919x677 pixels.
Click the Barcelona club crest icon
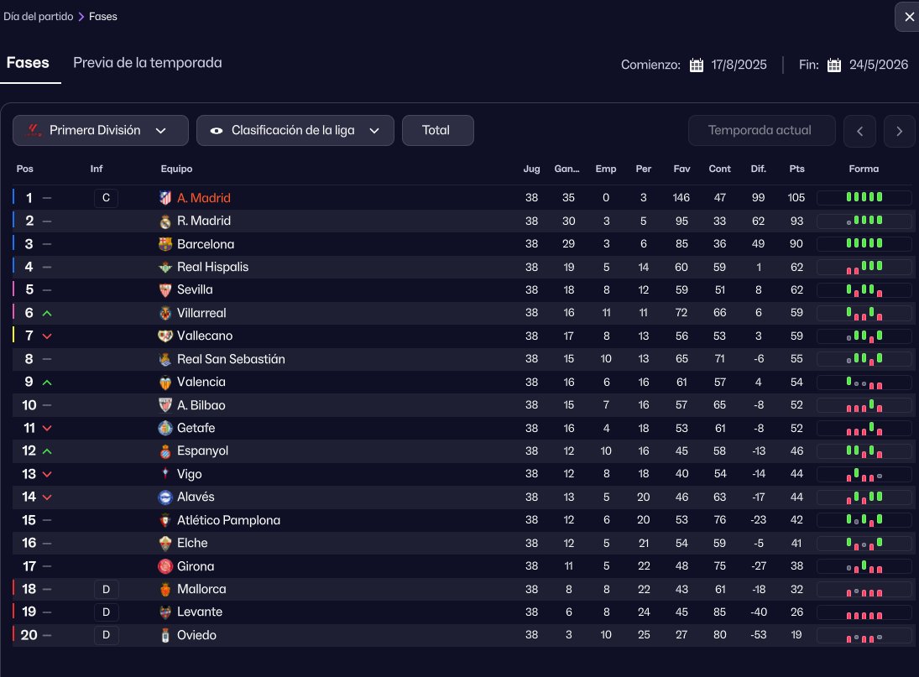point(165,244)
